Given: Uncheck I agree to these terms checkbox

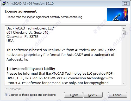Looking at the screenshot, I should point(6,95).
